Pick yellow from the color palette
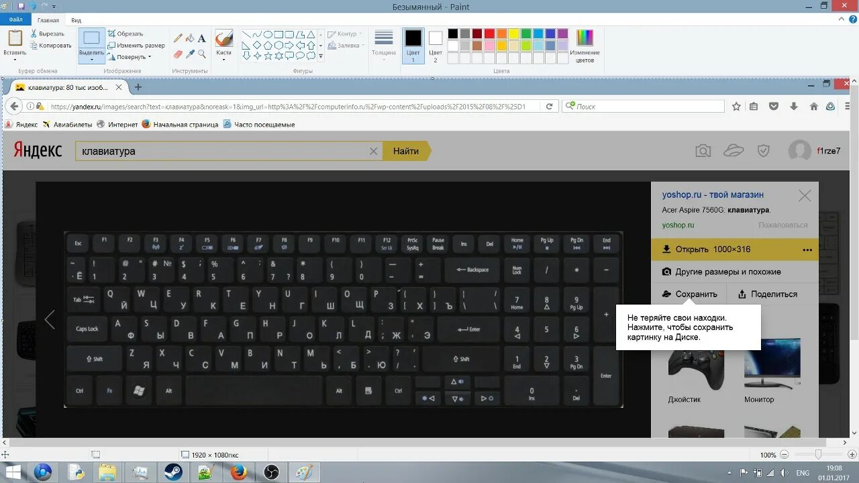Image resolution: width=859 pixels, height=483 pixels. [x=513, y=34]
